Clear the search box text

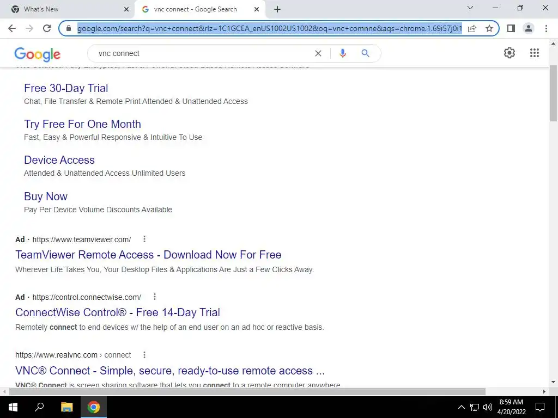(318, 53)
